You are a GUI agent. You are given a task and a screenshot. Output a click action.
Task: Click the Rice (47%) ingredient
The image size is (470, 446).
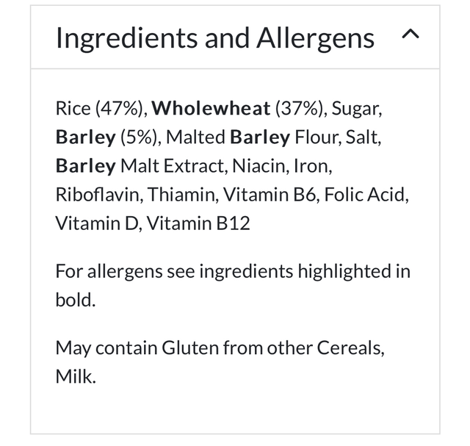pyautogui.click(x=101, y=109)
